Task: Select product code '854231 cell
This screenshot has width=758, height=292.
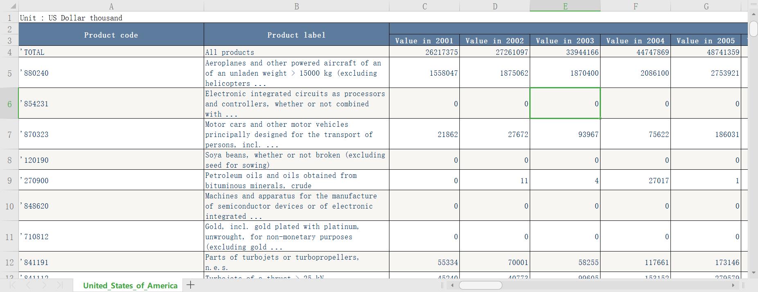Action: coord(111,103)
